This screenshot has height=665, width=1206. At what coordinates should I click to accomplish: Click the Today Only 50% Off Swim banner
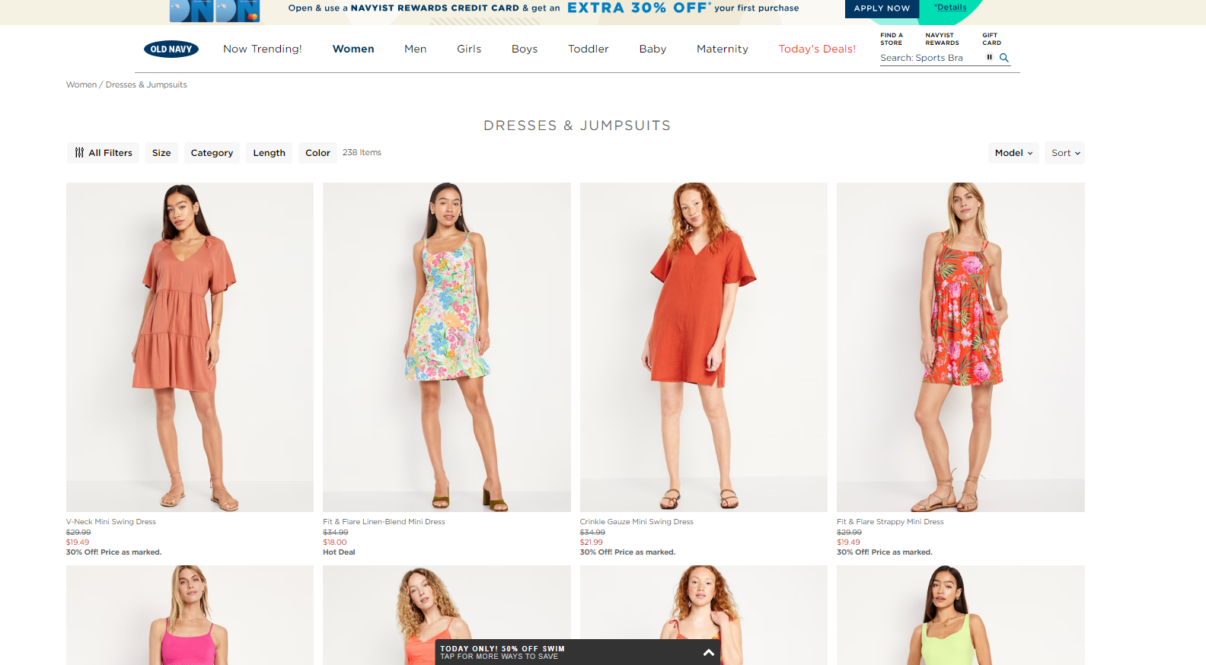pyautogui.click(x=578, y=652)
